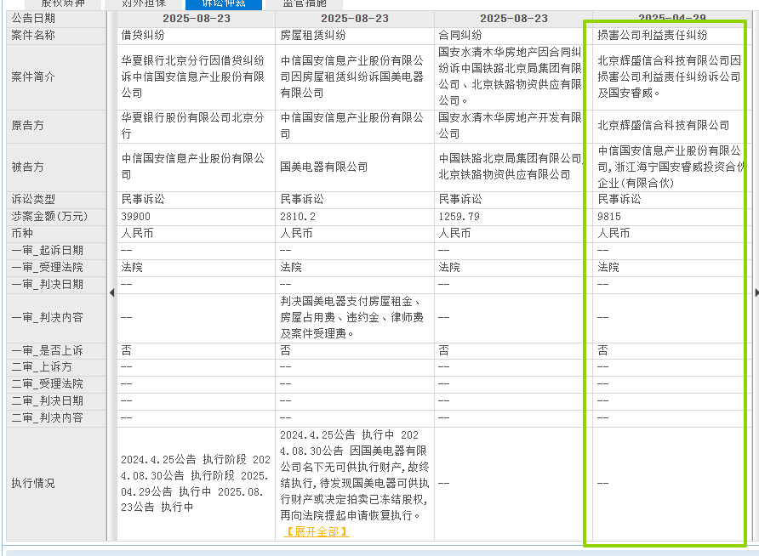Select the 房屋租赁纠纷 case name cell
This screenshot has width=759, height=556.
355,36
